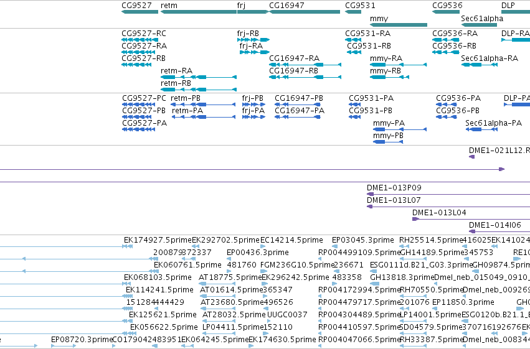This screenshot has height=349, width=530.
Task: Click the frj gene arrow
Action: click(253, 12)
